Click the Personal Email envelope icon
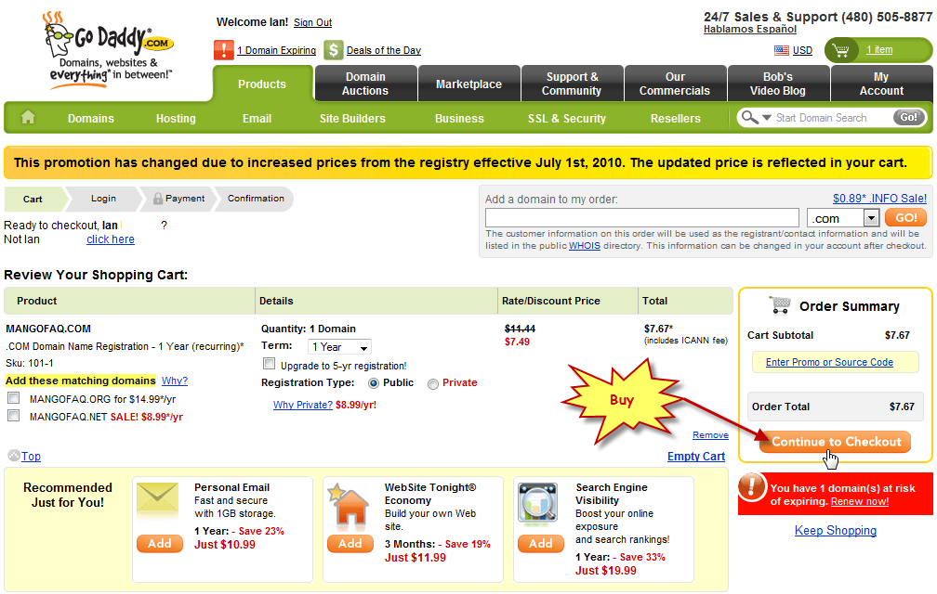This screenshot has width=937, height=594. click(157, 500)
